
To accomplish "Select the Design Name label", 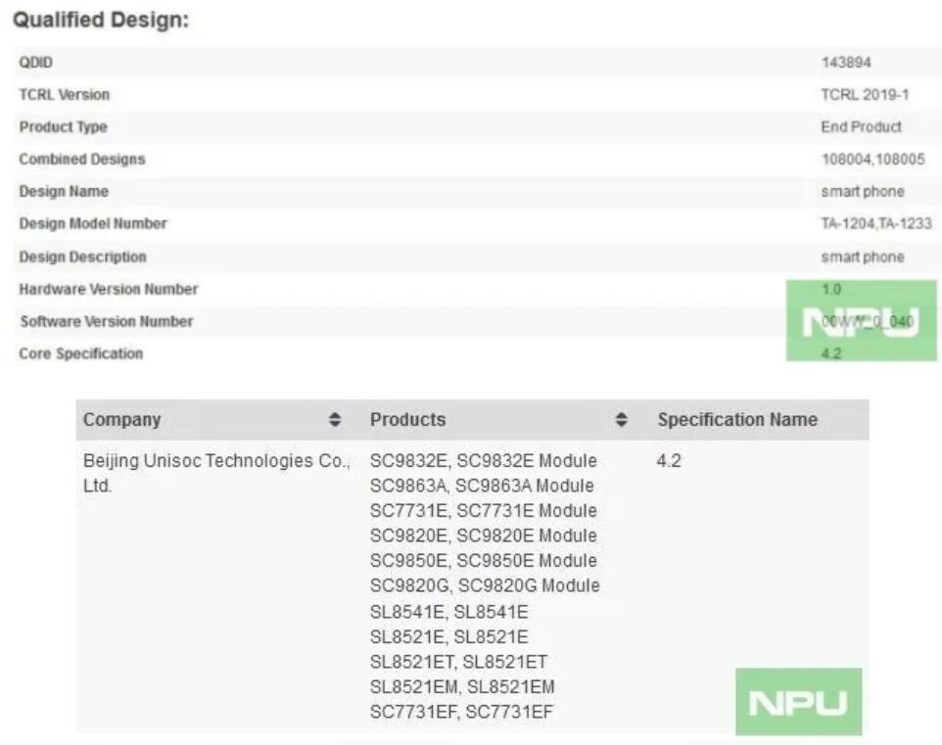I will [64, 192].
